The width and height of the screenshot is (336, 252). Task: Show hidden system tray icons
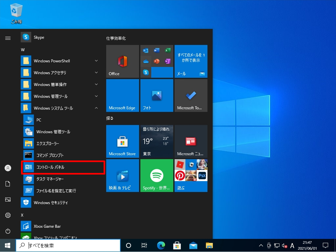261,245
